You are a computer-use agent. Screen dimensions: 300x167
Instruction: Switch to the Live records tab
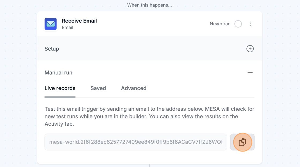point(60,88)
